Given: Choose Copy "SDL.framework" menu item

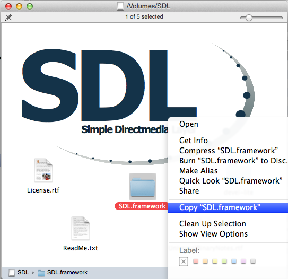Looking at the screenshot, I should (228, 207).
